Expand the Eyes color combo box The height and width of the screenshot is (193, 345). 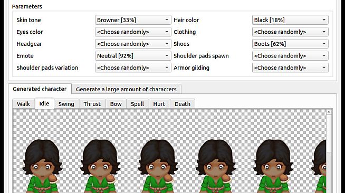tap(133, 32)
